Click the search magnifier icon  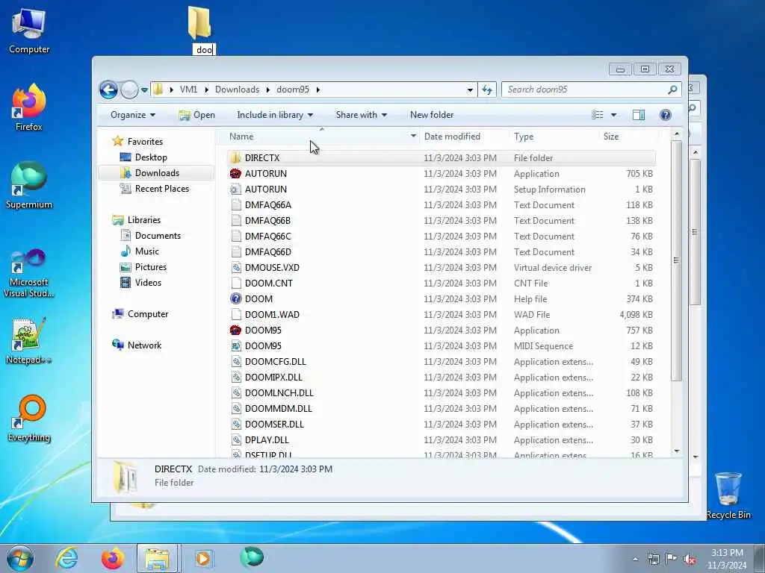click(672, 90)
